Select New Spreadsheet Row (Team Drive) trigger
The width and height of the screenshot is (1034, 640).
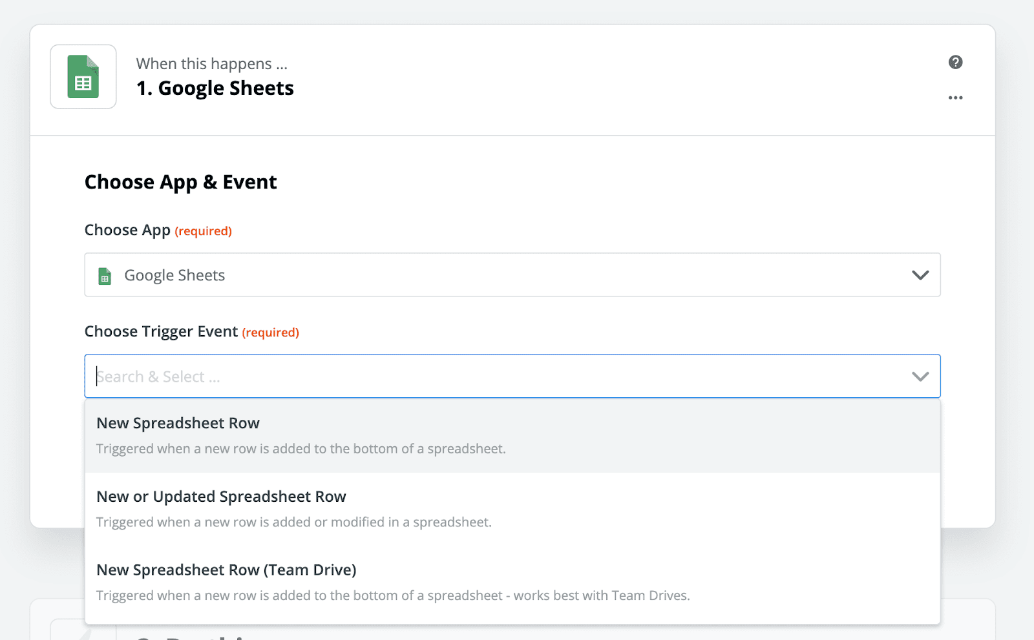512,583
